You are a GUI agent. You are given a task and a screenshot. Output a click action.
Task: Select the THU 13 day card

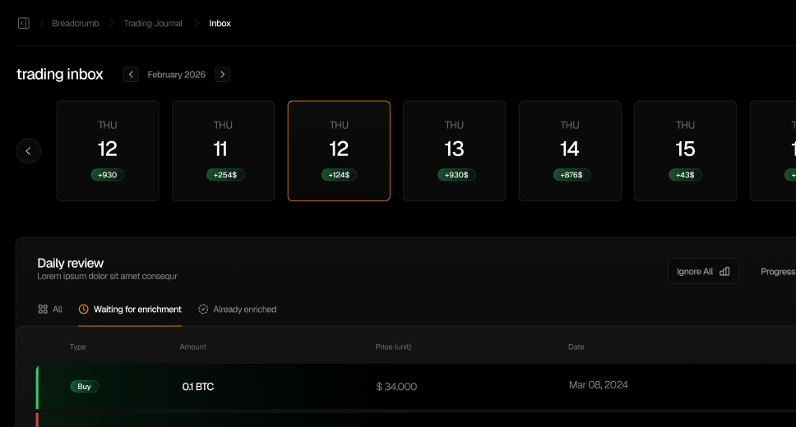[454, 151]
